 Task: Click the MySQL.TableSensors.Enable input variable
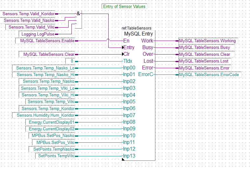45,41
